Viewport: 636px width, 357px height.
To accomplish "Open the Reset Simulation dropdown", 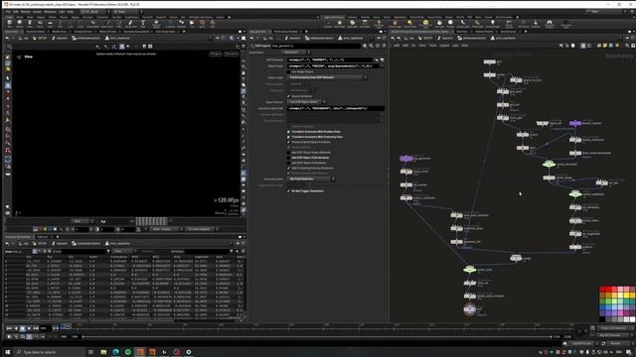I will tap(311, 178).
